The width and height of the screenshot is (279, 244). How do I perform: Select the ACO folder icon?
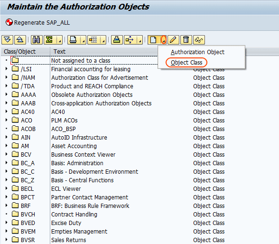[15, 120]
